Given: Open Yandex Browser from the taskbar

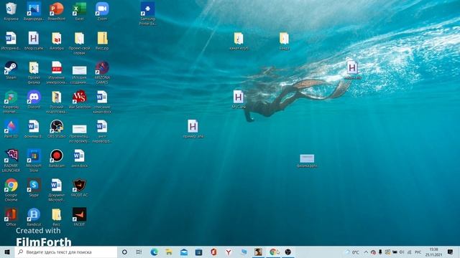Looking at the screenshot, I should pos(229,252).
